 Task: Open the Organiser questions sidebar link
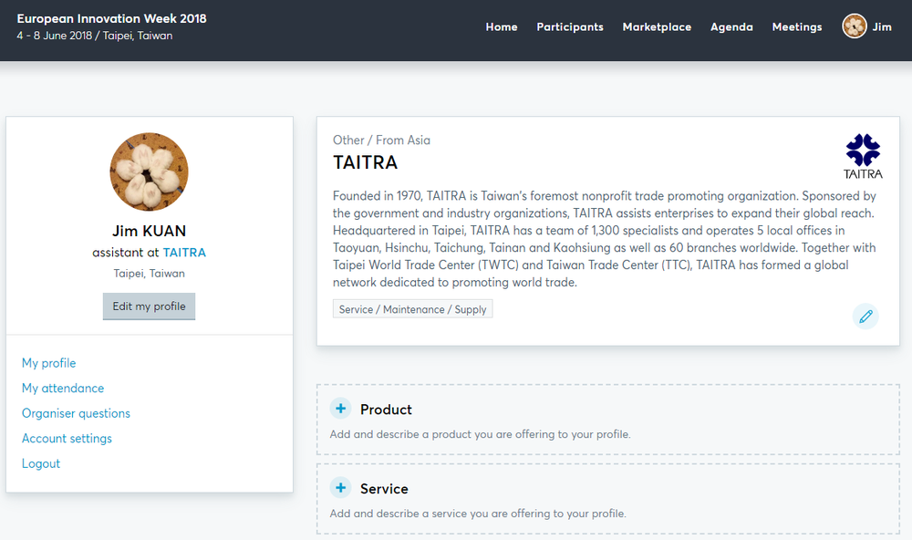(77, 413)
